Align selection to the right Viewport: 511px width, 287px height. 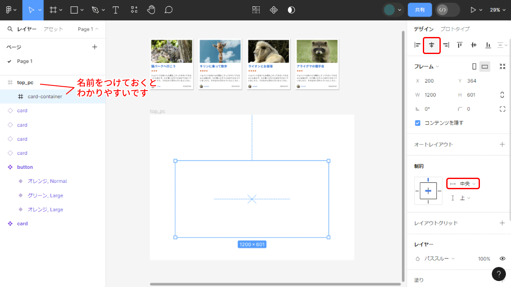[x=446, y=45]
